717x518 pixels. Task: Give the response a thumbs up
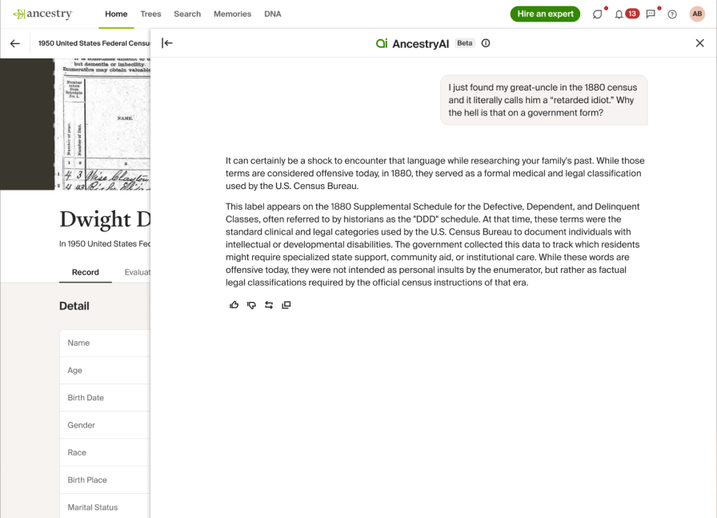tap(234, 305)
